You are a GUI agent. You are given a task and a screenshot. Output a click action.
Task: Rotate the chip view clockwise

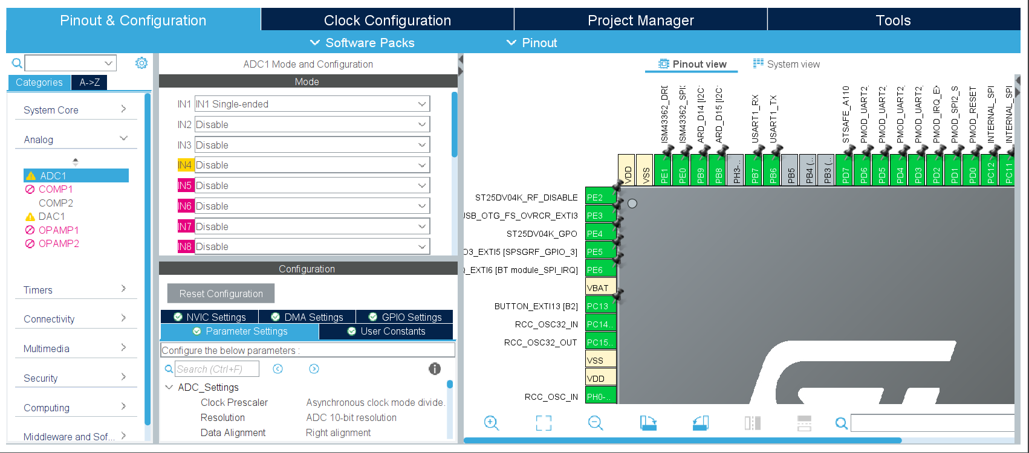pyautogui.click(x=648, y=423)
